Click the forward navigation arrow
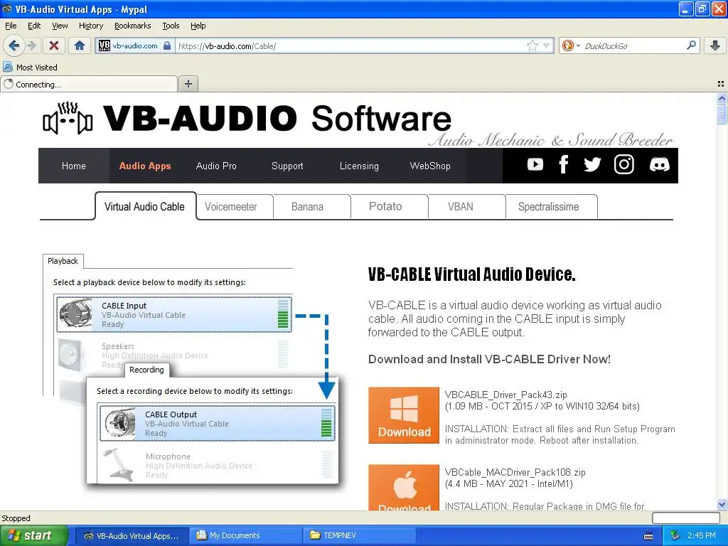This screenshot has width=728, height=546. pyautogui.click(x=31, y=45)
